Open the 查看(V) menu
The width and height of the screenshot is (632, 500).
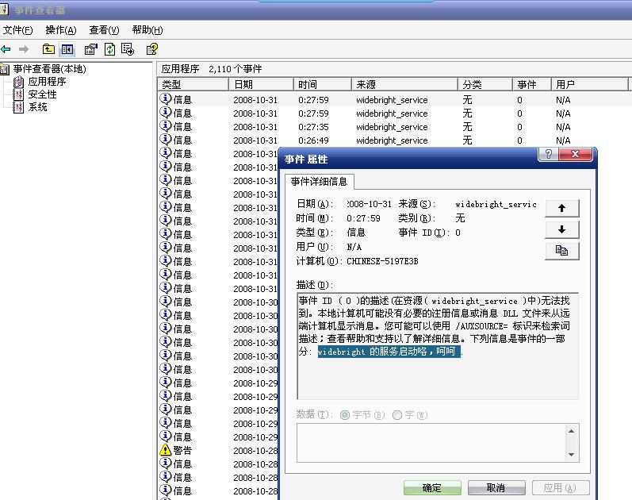[x=104, y=30]
